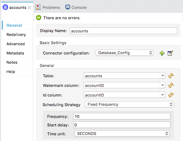
Task: Click the Frequency input field
Action: coord(122,116)
